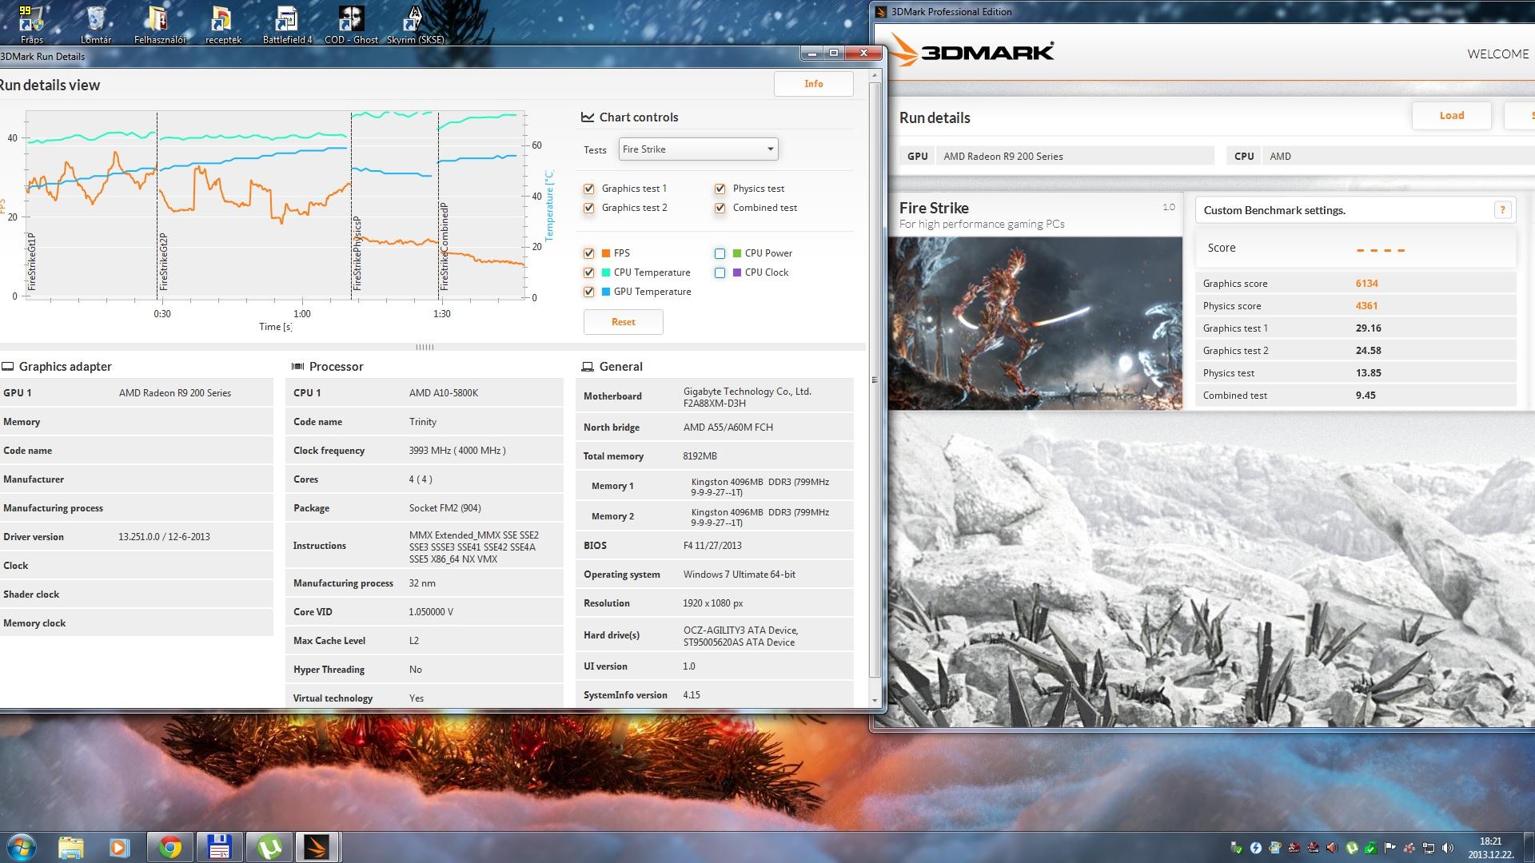
Task: Enable the CPU Power chart checkbox
Action: [720, 253]
